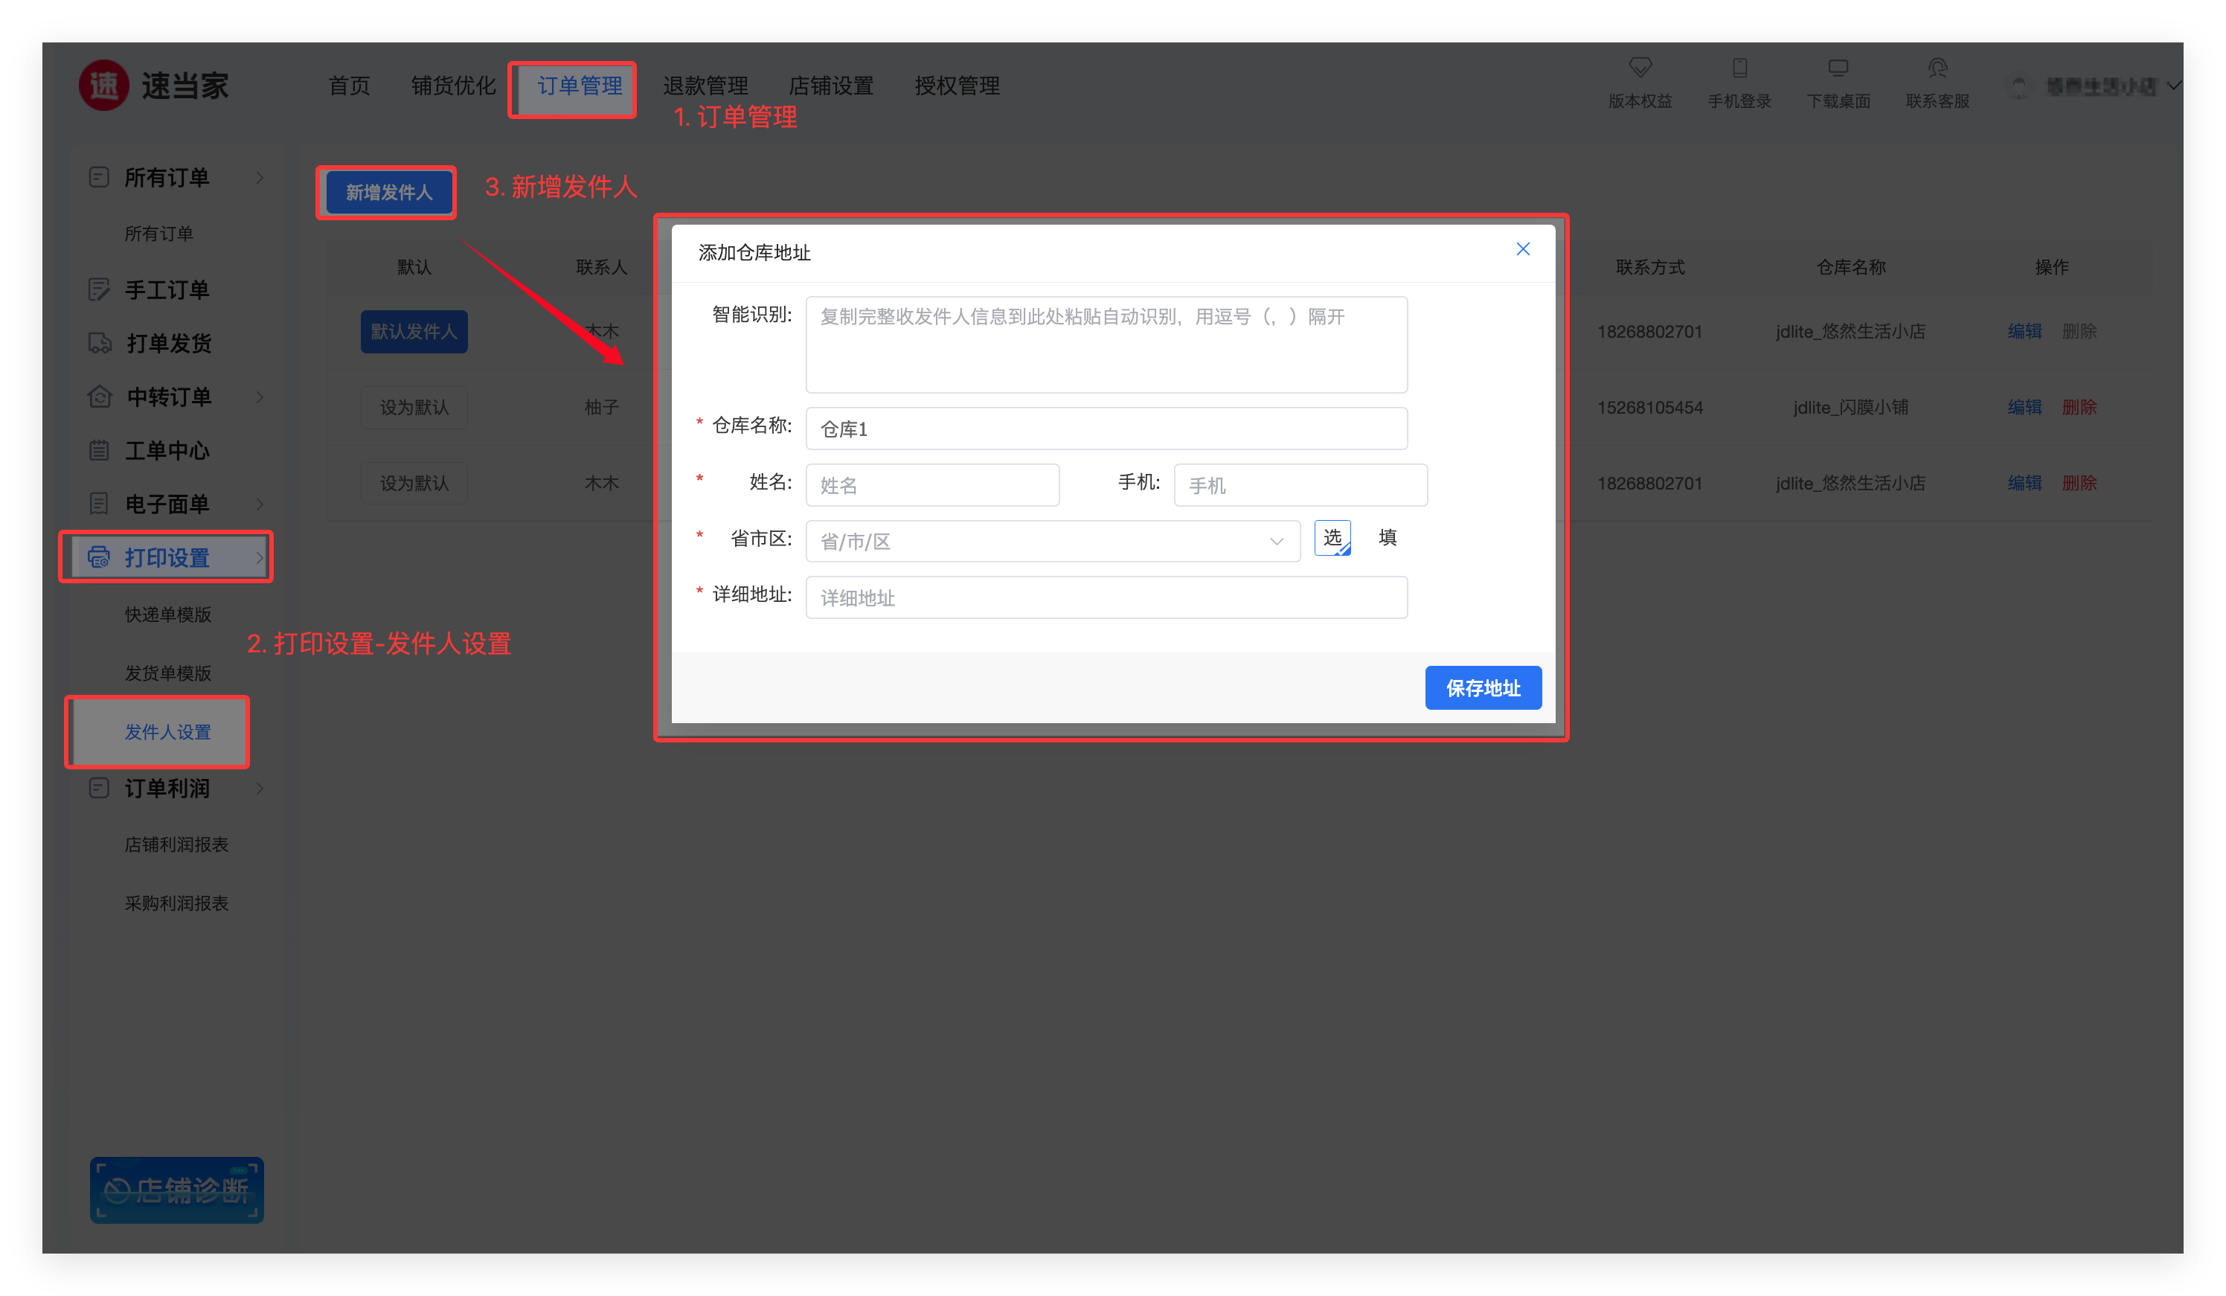
Task: Open the 省/市/区 dropdown
Action: (x=1052, y=542)
